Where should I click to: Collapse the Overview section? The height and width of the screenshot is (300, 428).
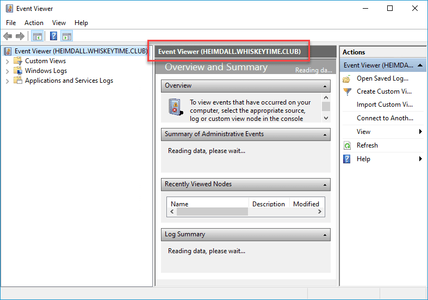pos(325,87)
